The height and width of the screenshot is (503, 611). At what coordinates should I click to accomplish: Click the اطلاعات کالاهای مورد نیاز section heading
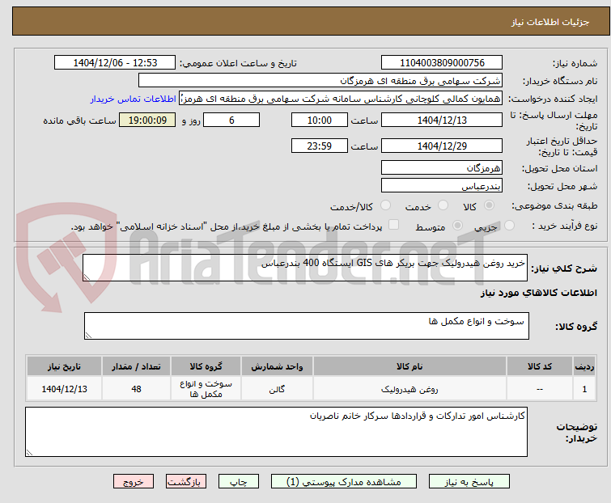[x=538, y=293]
